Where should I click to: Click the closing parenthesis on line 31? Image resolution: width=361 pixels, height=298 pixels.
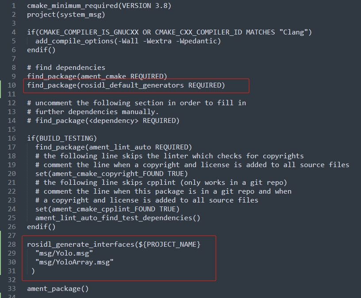(33, 271)
